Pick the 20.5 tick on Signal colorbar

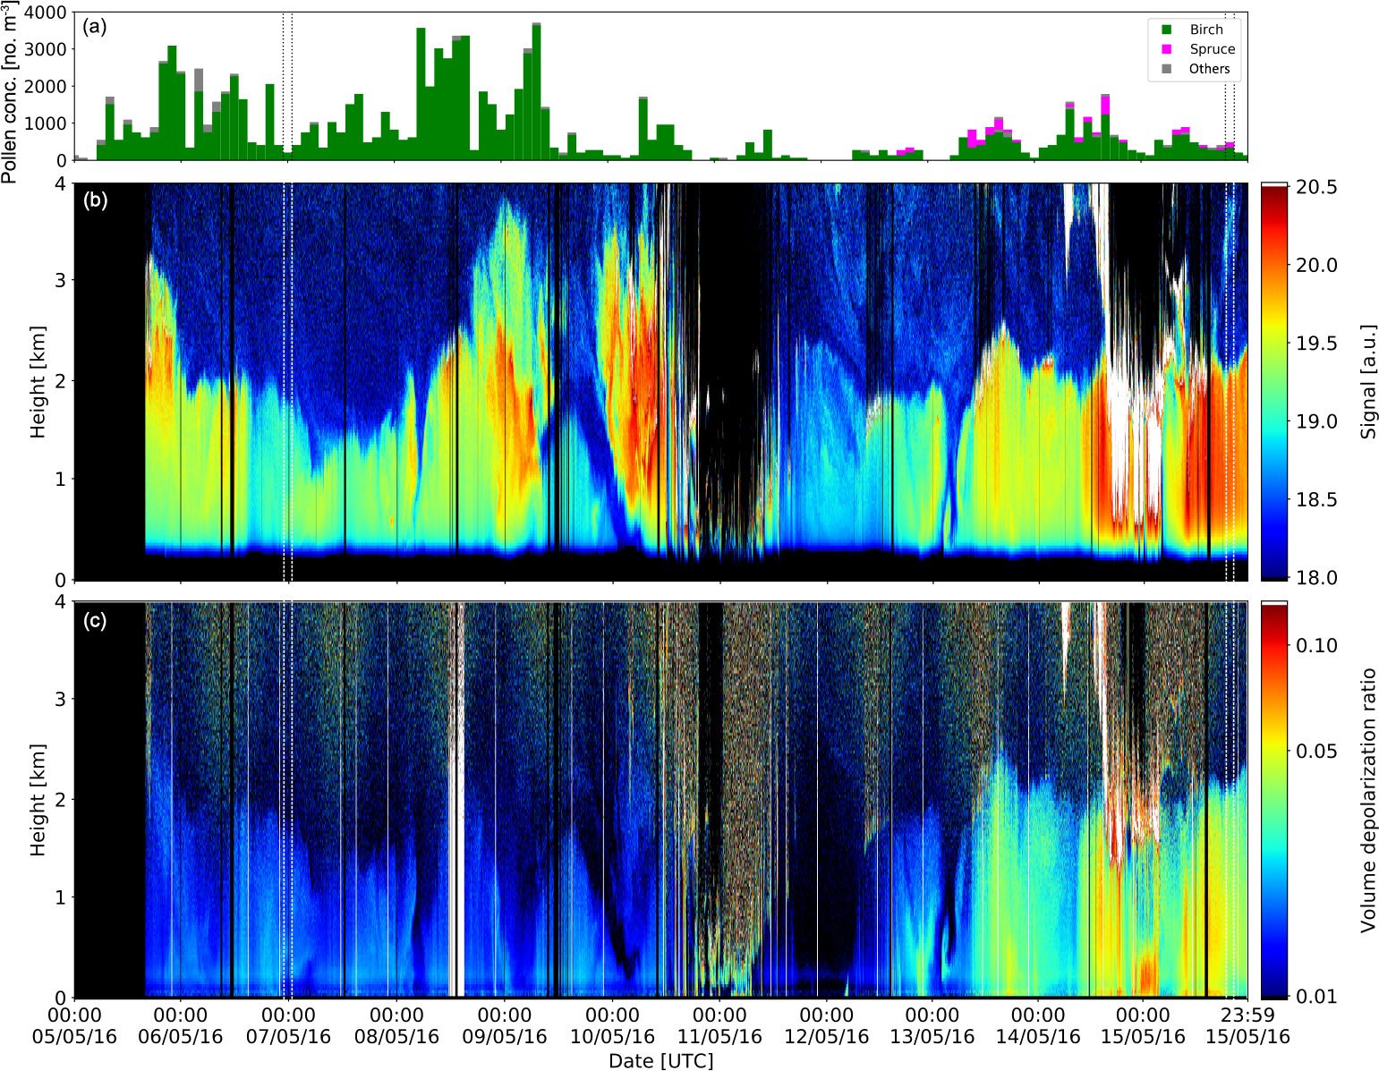point(1317,187)
